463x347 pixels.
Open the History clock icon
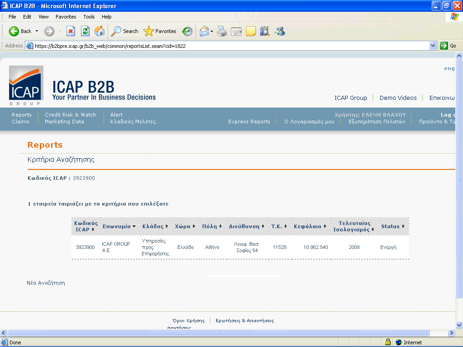click(x=187, y=31)
